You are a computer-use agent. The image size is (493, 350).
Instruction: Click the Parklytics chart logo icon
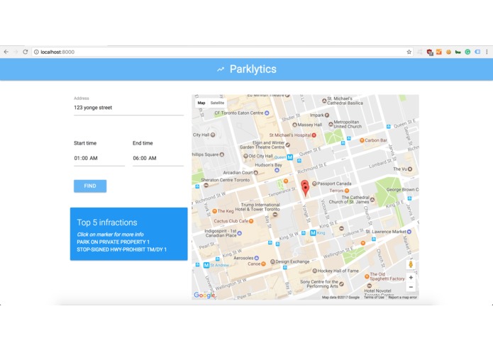coord(221,69)
